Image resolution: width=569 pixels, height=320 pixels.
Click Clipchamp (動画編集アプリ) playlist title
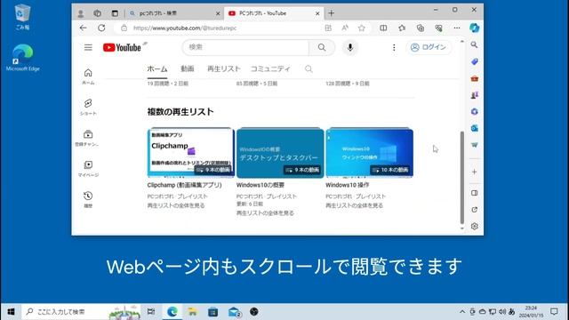[184, 185]
